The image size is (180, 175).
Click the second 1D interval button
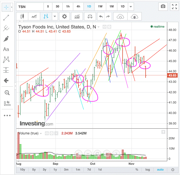(x=123, y=7)
